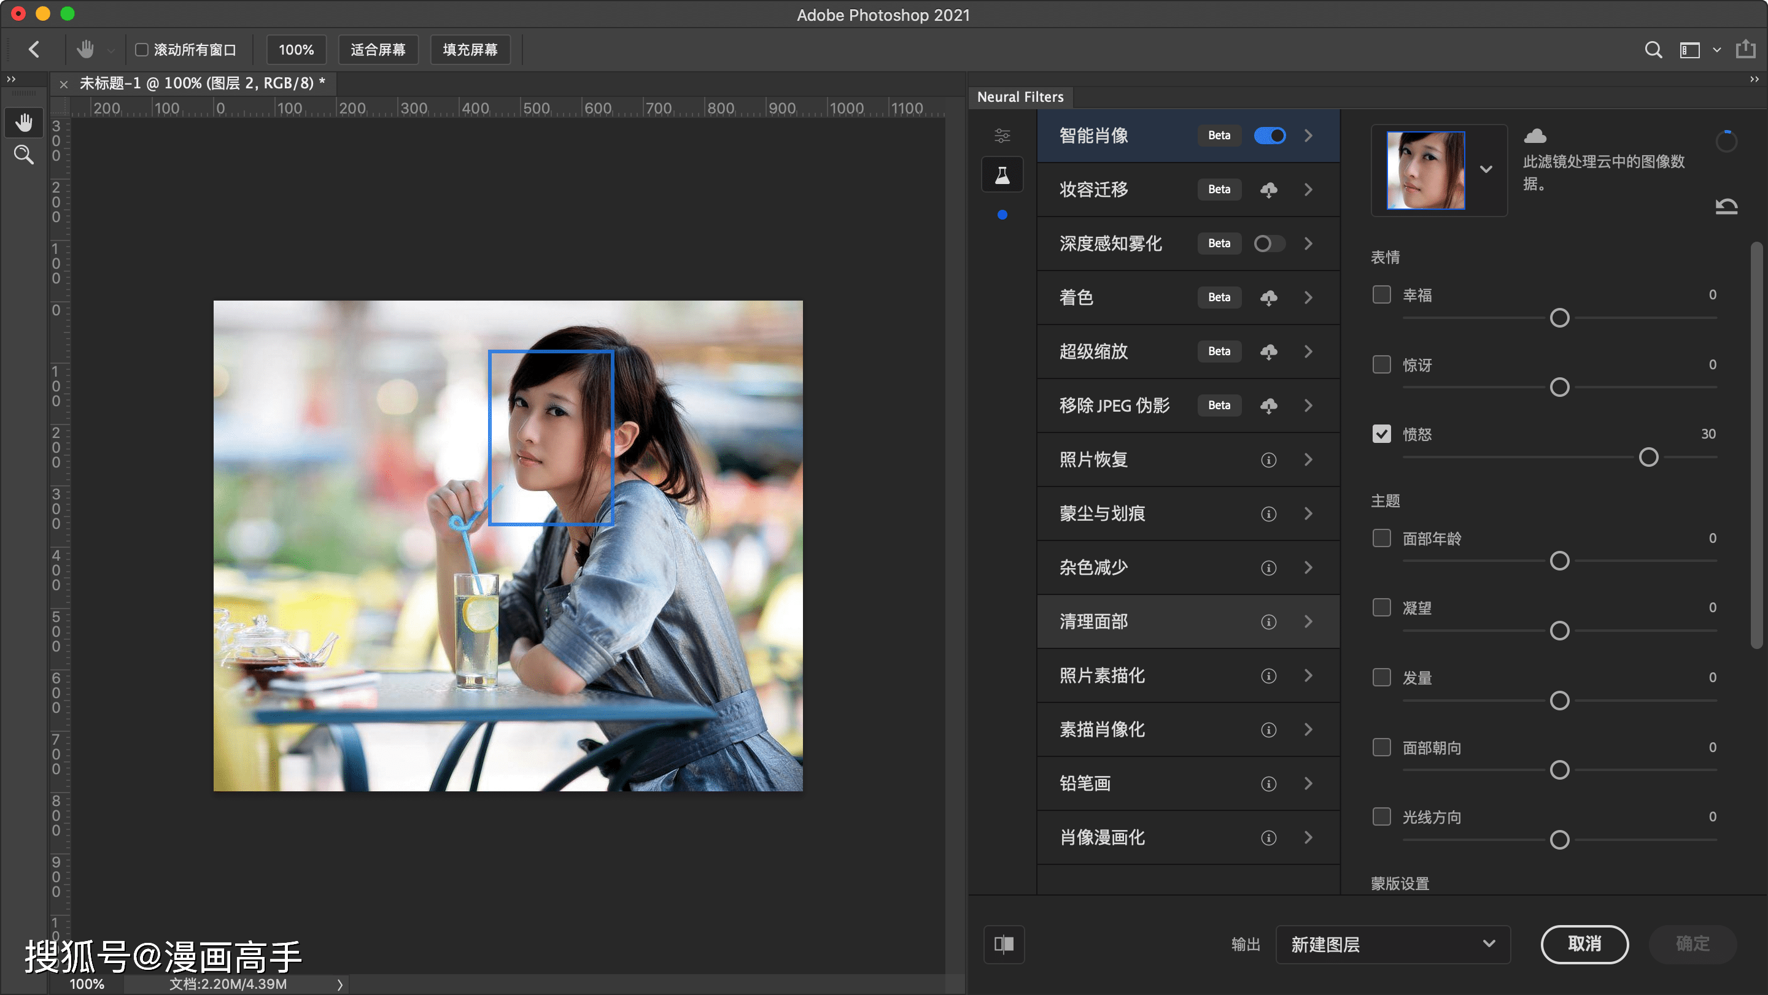Click the 确定 button
Screen dimensions: 1768x995
pos(1692,944)
